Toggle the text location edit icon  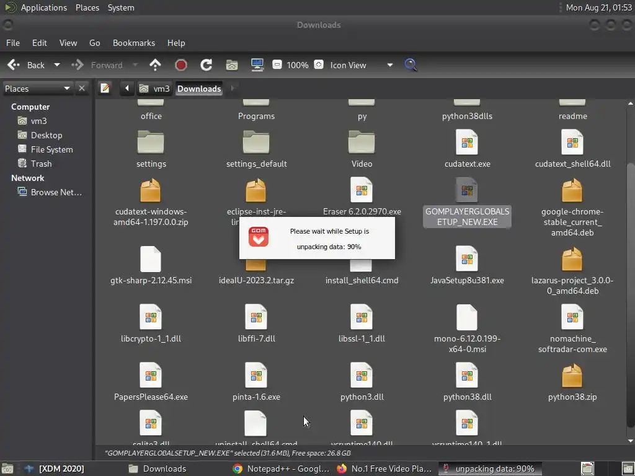pyautogui.click(x=105, y=88)
